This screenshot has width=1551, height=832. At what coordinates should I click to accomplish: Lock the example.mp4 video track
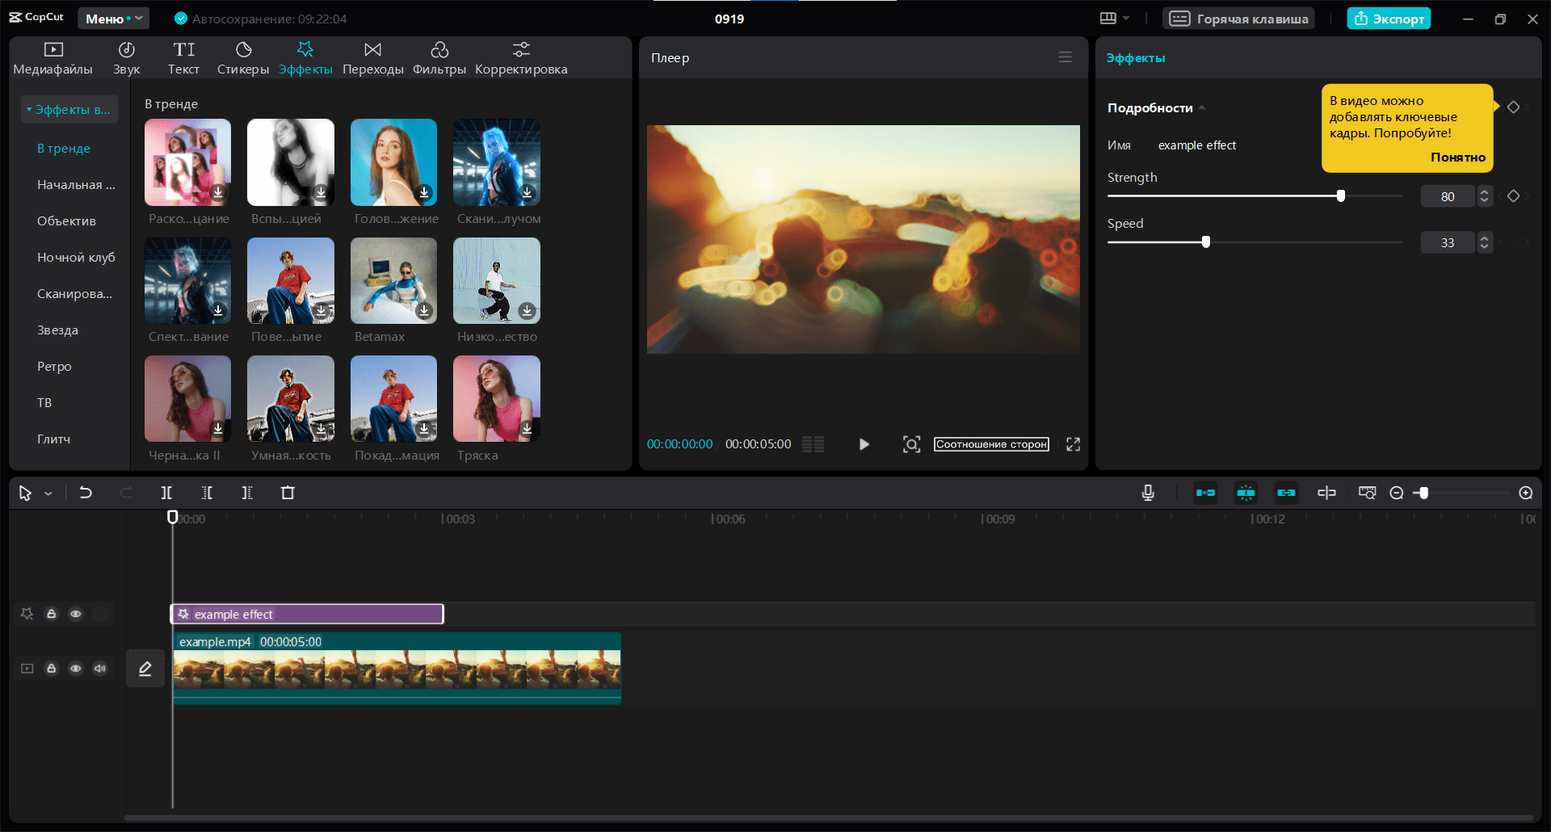[x=52, y=669]
